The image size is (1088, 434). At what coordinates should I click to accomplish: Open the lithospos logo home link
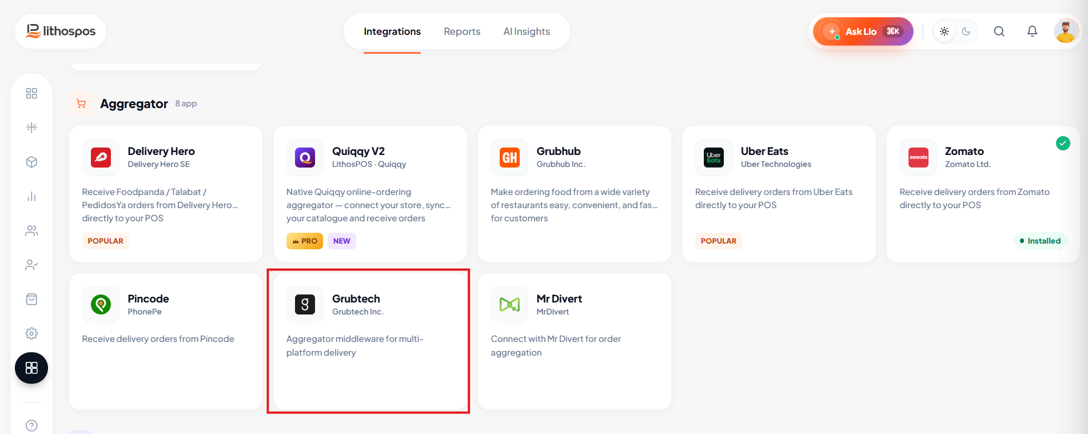[61, 31]
